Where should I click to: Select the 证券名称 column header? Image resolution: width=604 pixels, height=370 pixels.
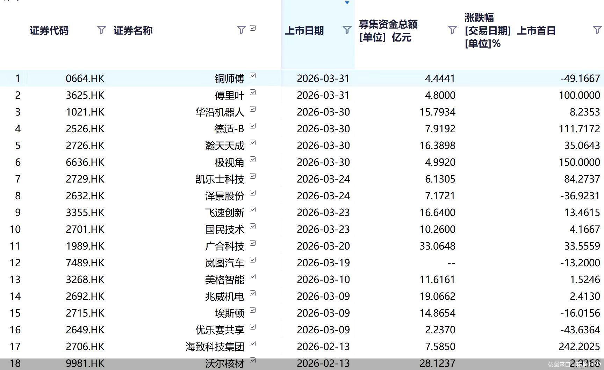click(x=133, y=30)
